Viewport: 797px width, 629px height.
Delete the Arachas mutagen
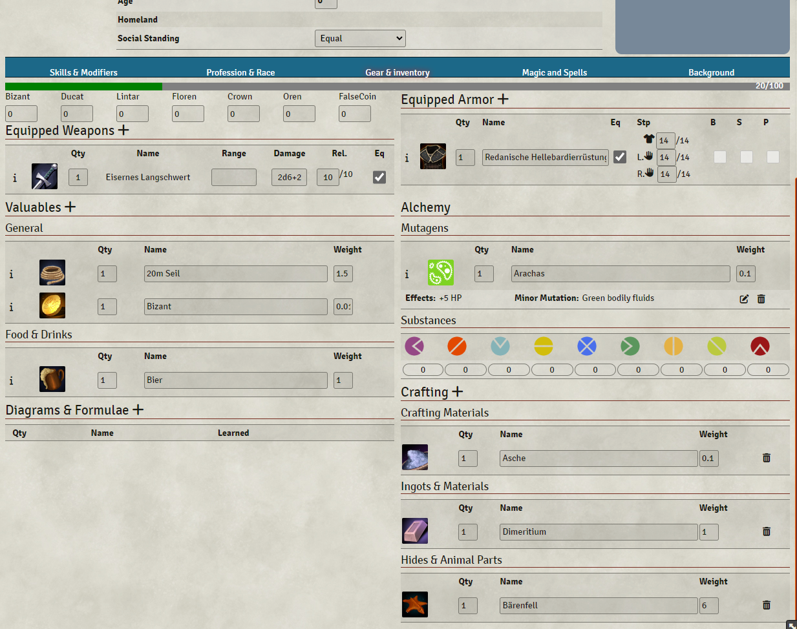coord(761,299)
